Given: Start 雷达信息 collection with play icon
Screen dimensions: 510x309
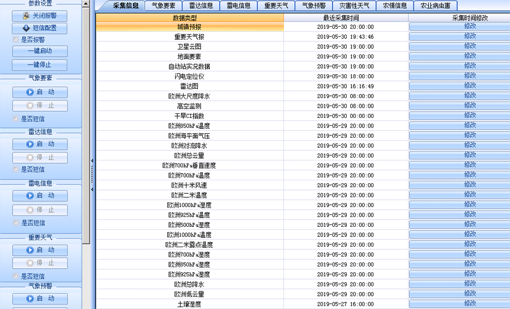Looking at the screenshot, I should click(40, 145).
